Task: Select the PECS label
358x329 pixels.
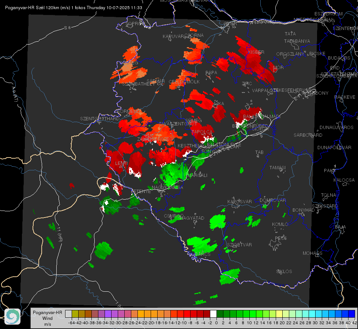Action: [281, 238]
